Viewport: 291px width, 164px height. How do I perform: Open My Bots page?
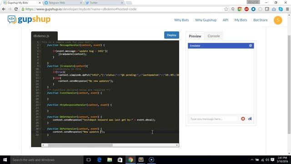(x=241, y=20)
